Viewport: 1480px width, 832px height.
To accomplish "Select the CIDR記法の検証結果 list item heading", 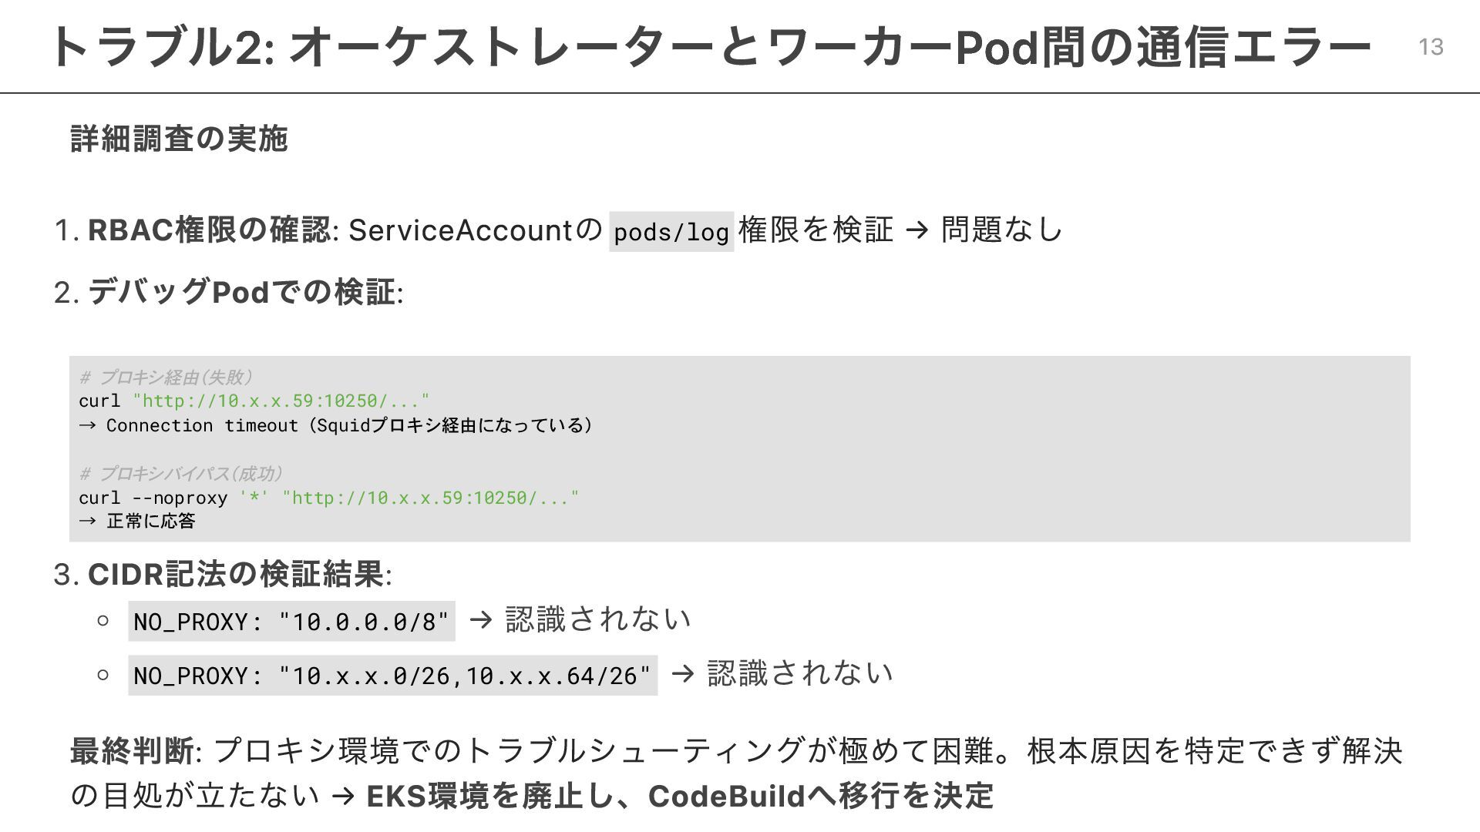I will point(236,575).
